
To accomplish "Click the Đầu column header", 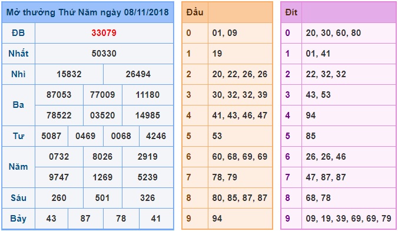I will 195,12.
